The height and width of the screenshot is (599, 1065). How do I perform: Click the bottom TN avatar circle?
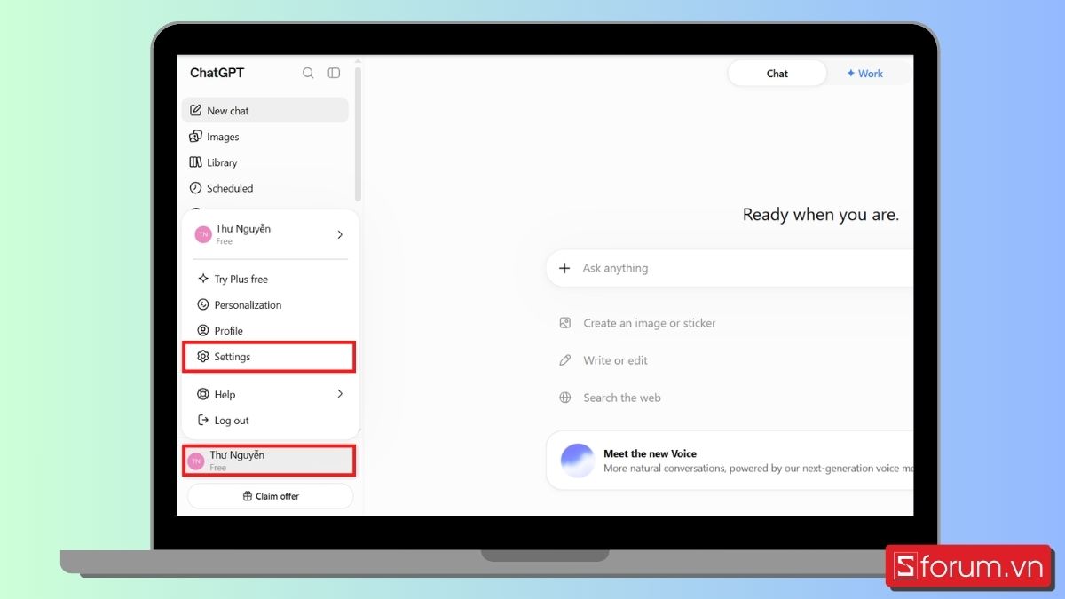click(x=196, y=461)
